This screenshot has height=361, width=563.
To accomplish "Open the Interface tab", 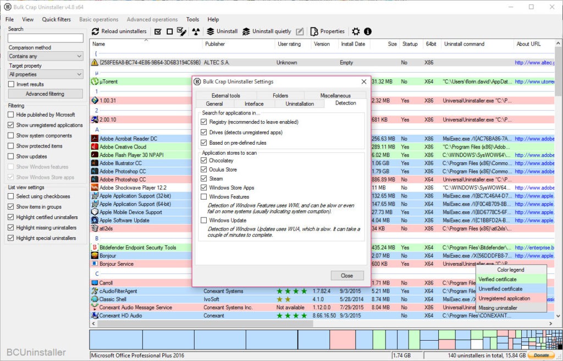I will pyautogui.click(x=254, y=103).
